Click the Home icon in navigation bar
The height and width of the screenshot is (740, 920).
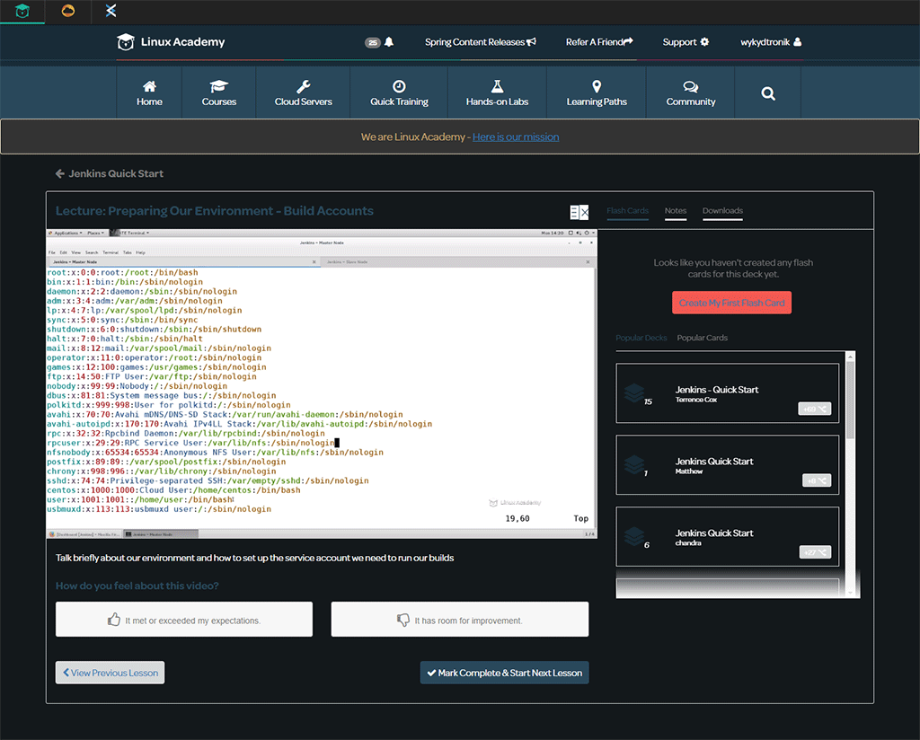tap(149, 86)
